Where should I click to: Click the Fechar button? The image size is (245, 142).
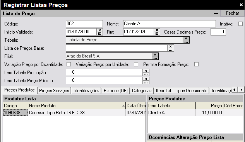point(232,13)
